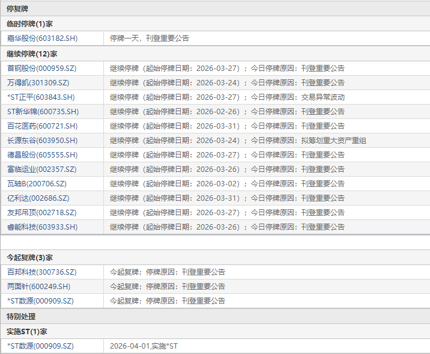Click the 继续停牌(12)家 section header
This screenshot has width=430, height=354.
(32, 53)
